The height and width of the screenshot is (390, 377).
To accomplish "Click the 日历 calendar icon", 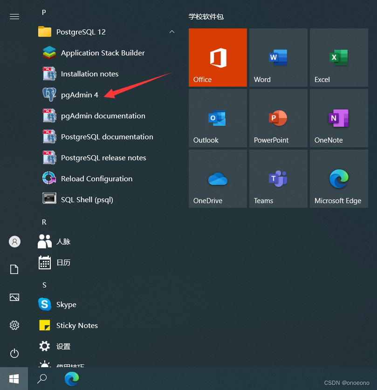I will pos(45,262).
